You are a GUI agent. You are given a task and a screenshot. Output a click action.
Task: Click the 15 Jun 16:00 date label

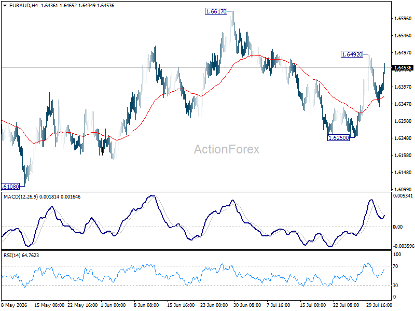point(181,305)
